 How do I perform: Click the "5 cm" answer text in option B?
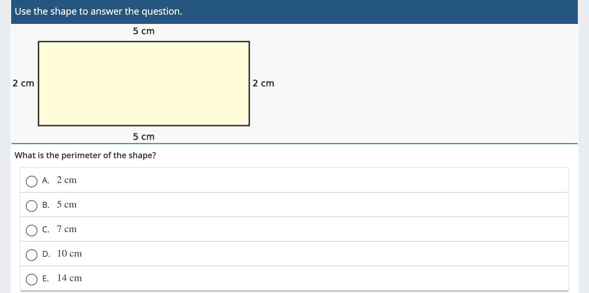[67, 205]
